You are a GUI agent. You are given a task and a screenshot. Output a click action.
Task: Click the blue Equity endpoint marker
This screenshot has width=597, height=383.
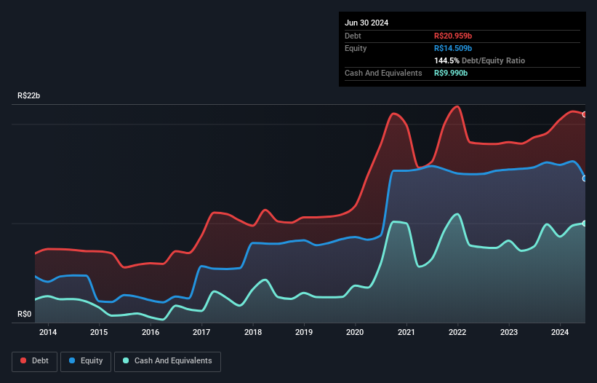pyautogui.click(x=585, y=178)
